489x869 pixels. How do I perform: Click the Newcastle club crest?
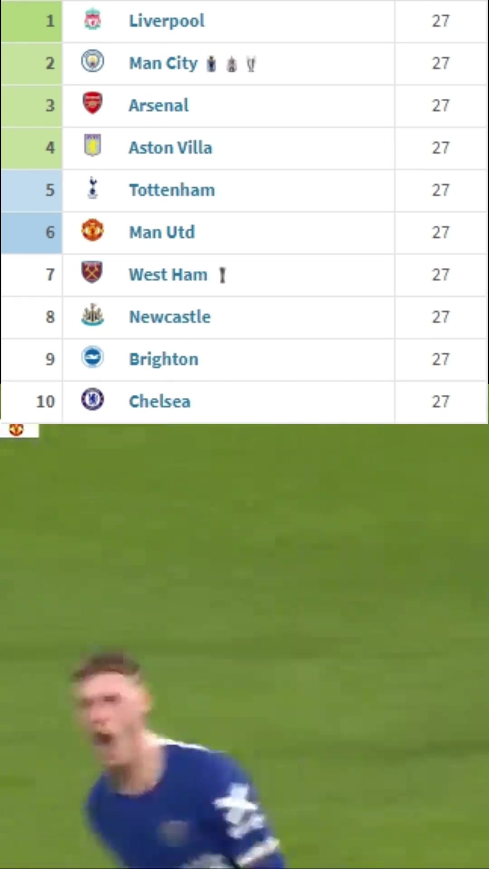coord(92,315)
